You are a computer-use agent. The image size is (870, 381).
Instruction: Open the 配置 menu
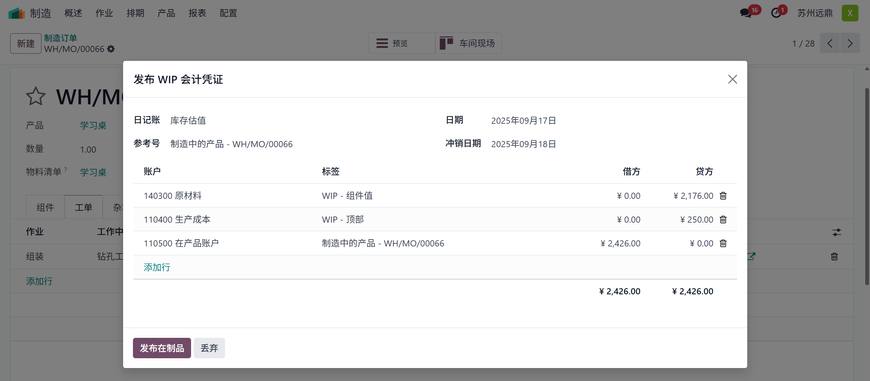click(x=228, y=13)
